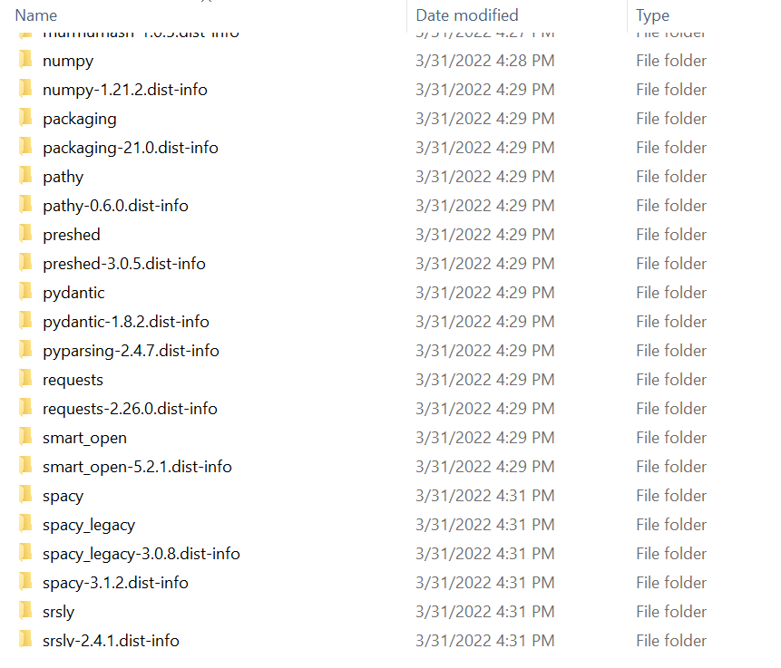Select numpy-1.21.2.dist-info folder name
Viewport: 781px width, 668px height.
pos(125,90)
